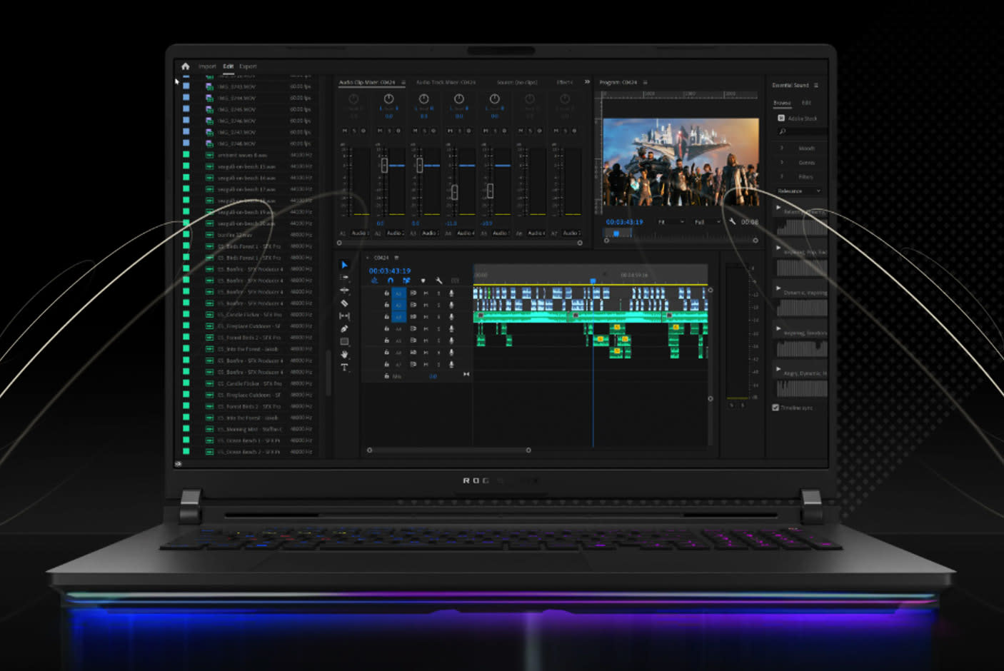Image resolution: width=1004 pixels, height=671 pixels.
Task: Click the Audio 2 pan knob
Action: pyautogui.click(x=388, y=99)
